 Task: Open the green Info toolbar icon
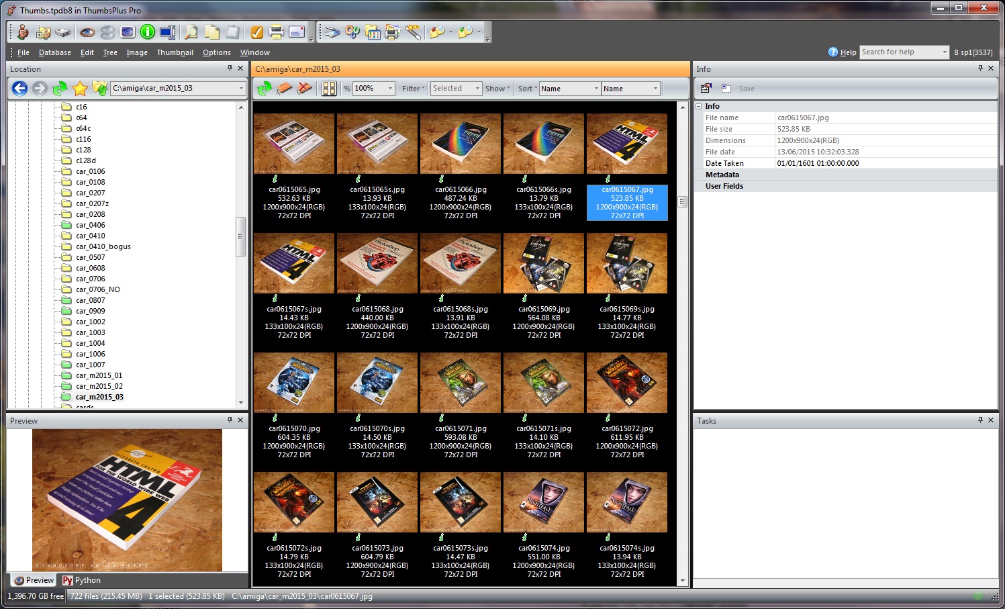pos(148,32)
